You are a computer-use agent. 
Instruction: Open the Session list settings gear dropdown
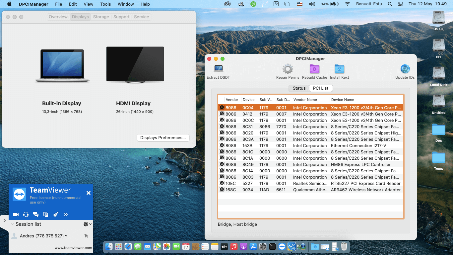(86, 224)
